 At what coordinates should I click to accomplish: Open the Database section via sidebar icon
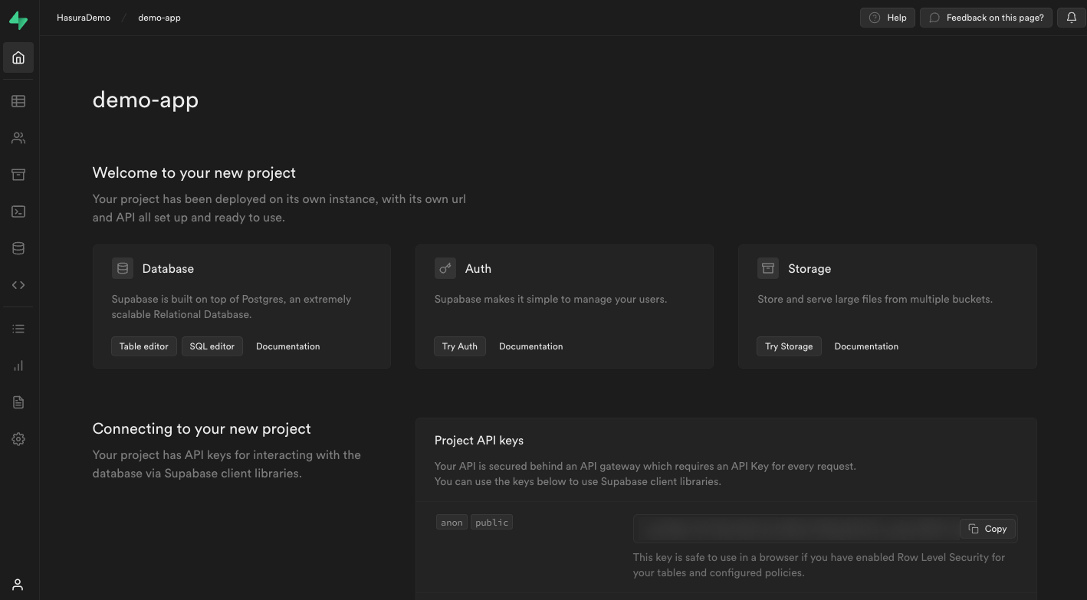[18, 248]
